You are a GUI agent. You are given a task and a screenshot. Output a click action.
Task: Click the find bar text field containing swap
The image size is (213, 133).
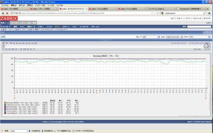(19, 131)
